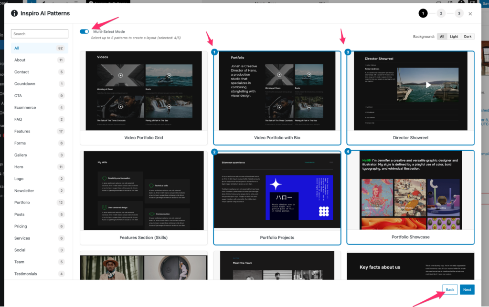Jump to step 3 in the wizard indicator
489x307 pixels.
(x=459, y=13)
